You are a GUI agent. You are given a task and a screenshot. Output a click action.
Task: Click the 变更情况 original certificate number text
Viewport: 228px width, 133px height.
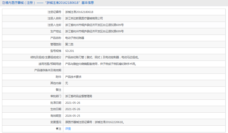pos(95,122)
